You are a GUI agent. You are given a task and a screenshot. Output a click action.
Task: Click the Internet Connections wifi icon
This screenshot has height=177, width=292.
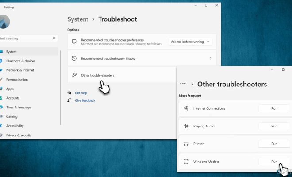[x=186, y=108]
